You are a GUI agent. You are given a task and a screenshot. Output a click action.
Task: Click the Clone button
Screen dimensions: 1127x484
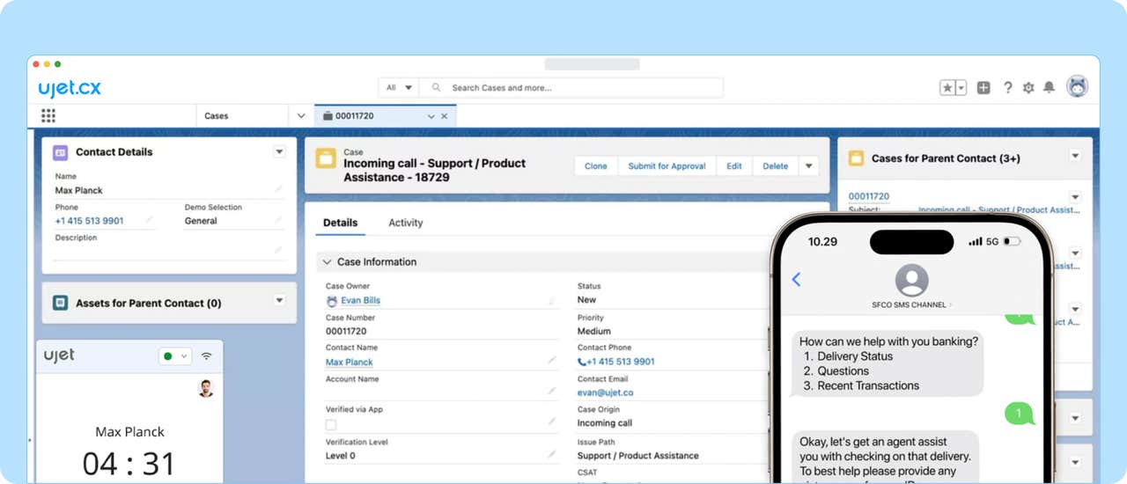pos(596,166)
